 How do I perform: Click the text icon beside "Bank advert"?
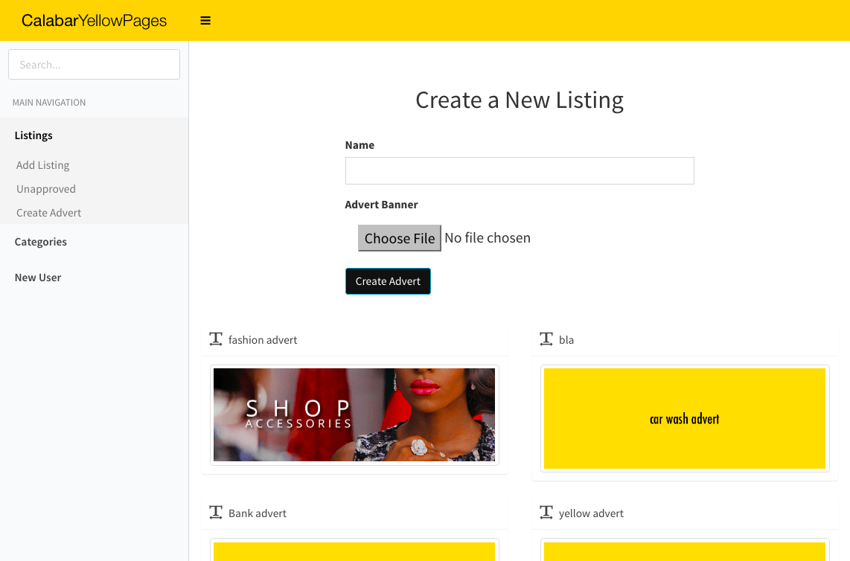pyautogui.click(x=216, y=512)
